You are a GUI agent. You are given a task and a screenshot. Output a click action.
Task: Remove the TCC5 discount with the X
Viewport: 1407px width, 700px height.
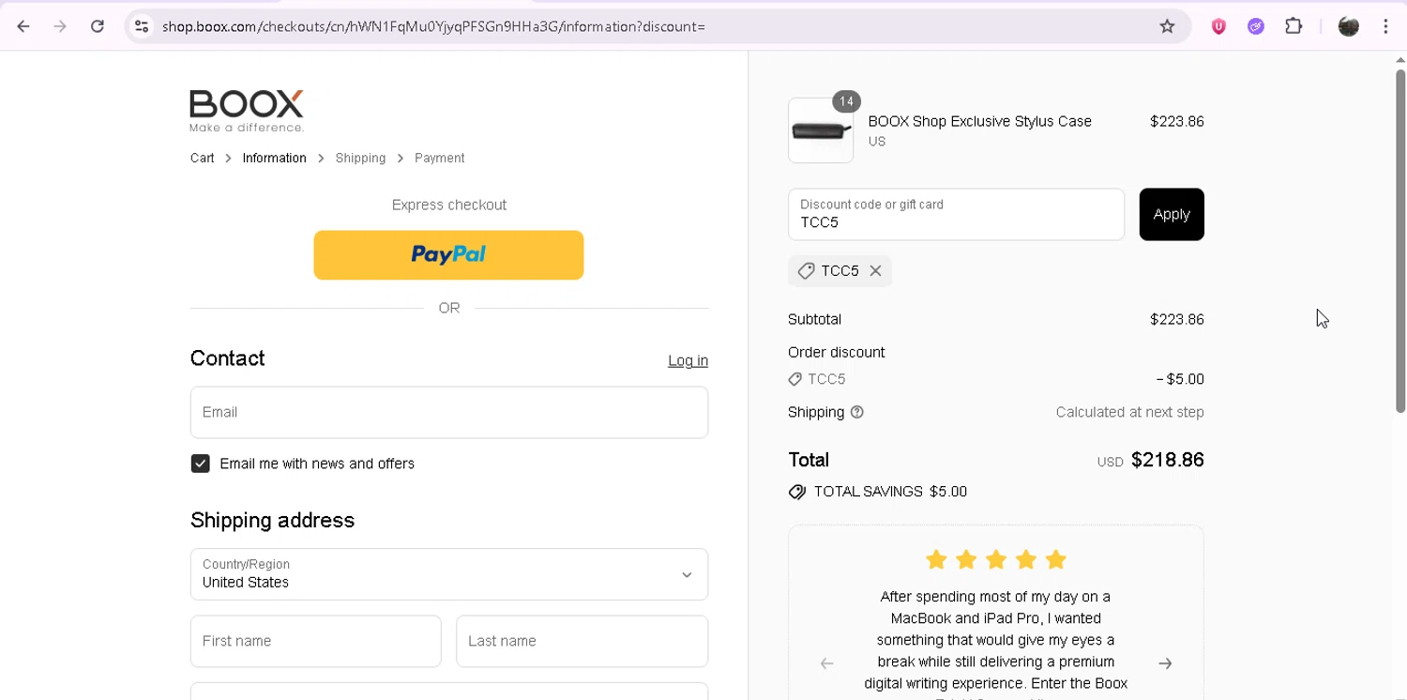click(875, 271)
